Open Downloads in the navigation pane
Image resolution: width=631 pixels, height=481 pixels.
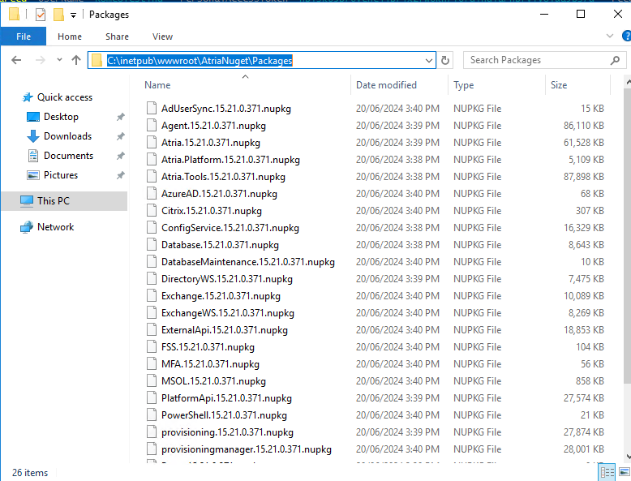click(x=67, y=136)
